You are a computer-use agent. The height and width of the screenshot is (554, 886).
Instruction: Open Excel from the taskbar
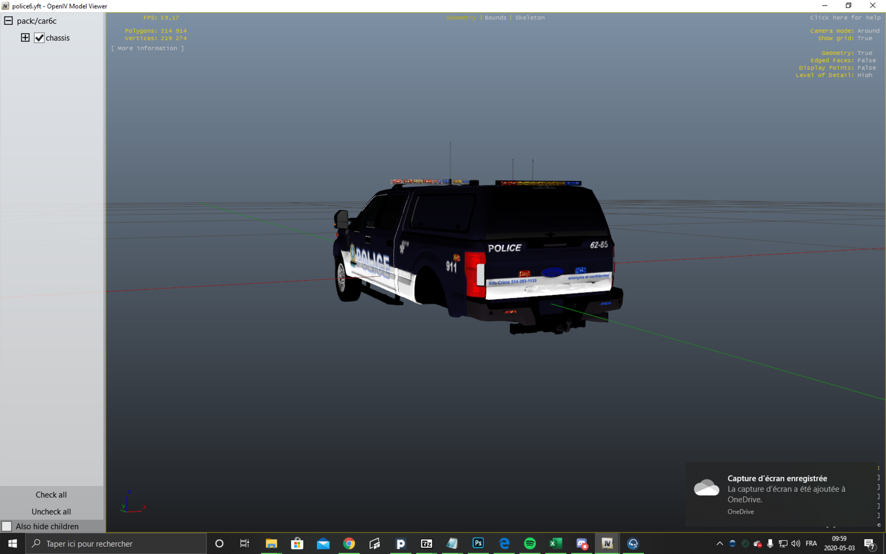(x=555, y=543)
